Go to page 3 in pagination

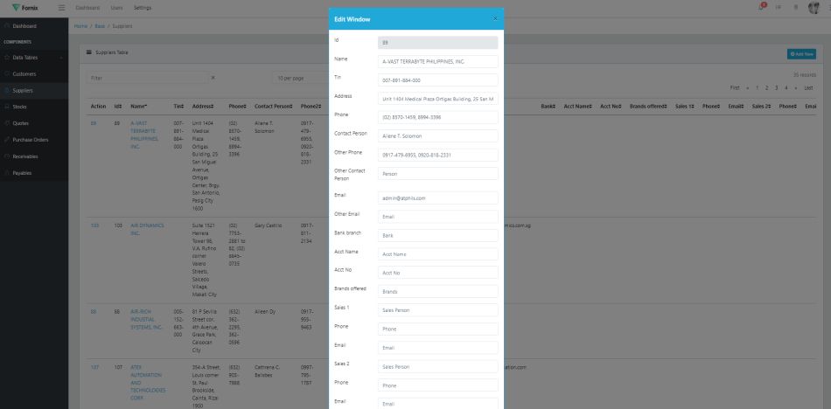click(x=773, y=88)
